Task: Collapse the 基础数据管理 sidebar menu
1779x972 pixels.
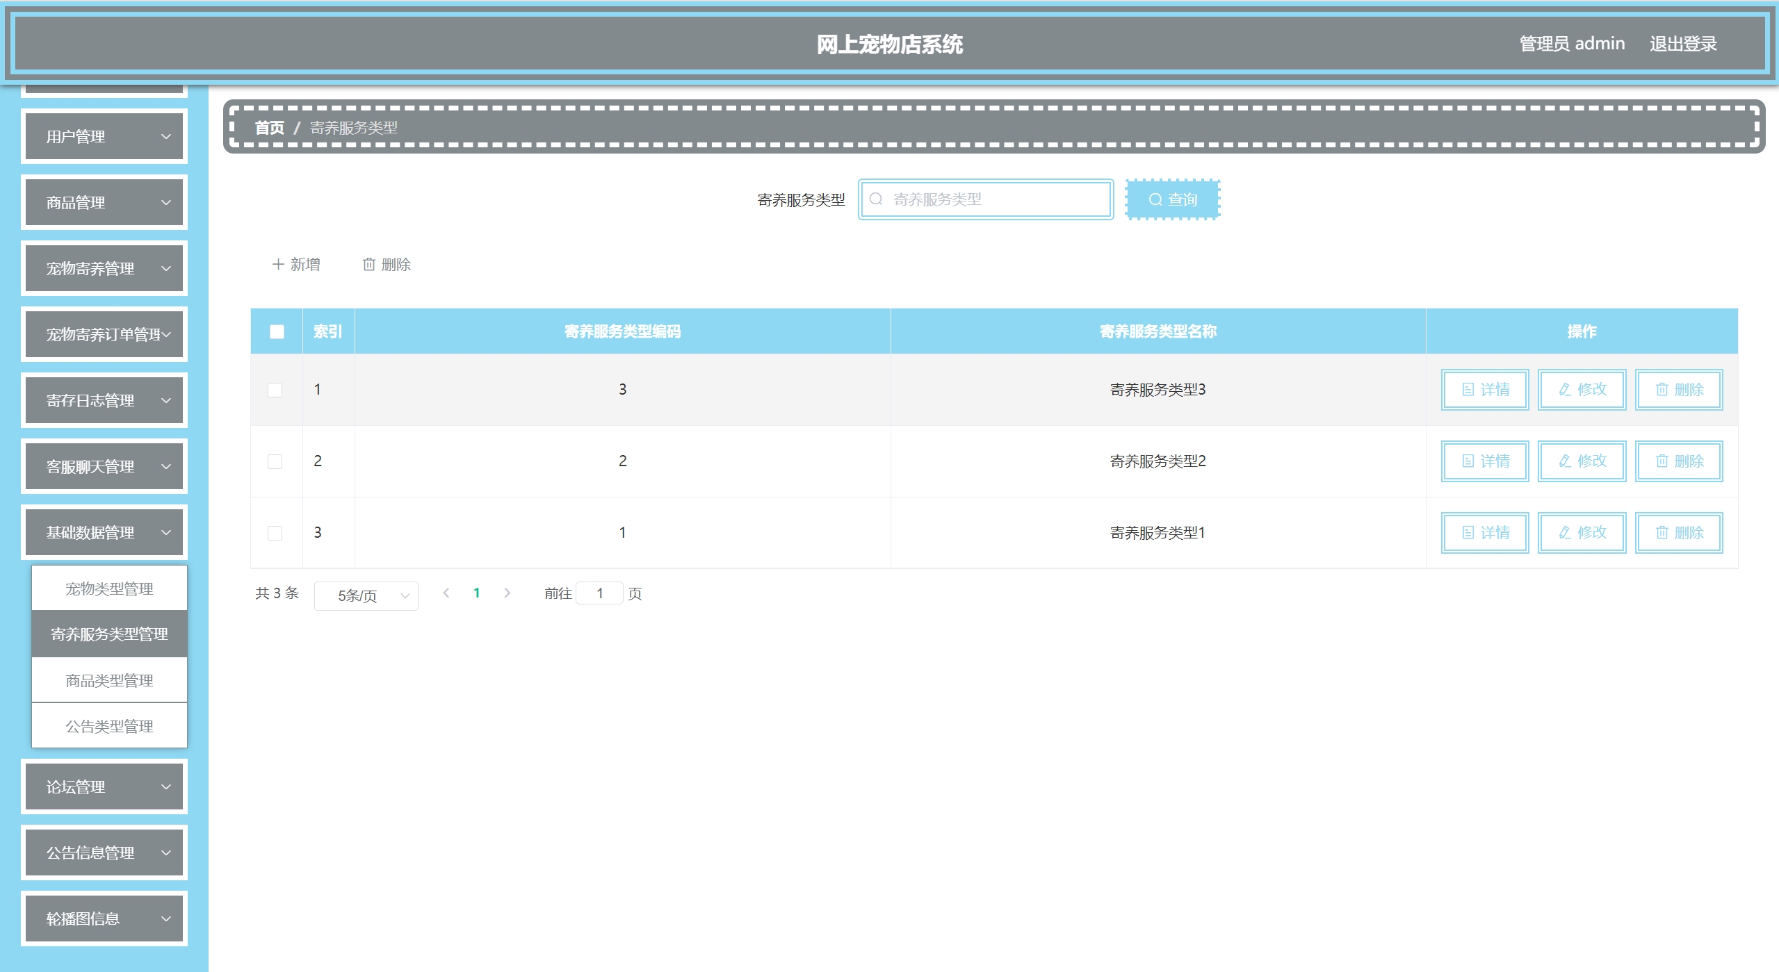Action: tap(104, 533)
